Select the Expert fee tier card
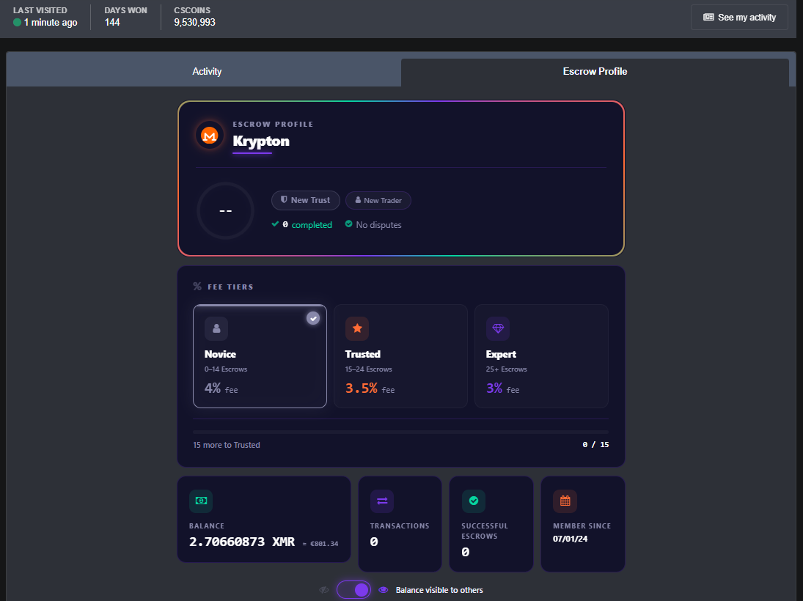This screenshot has height=601, width=803. 541,356
